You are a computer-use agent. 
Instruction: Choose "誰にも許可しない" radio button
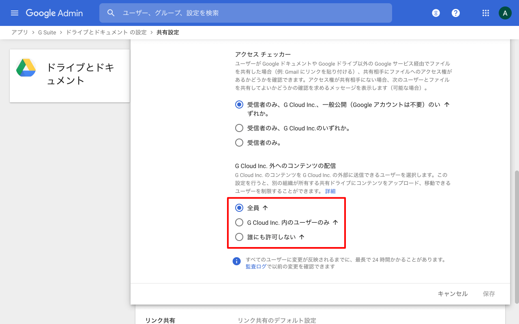pyautogui.click(x=239, y=237)
